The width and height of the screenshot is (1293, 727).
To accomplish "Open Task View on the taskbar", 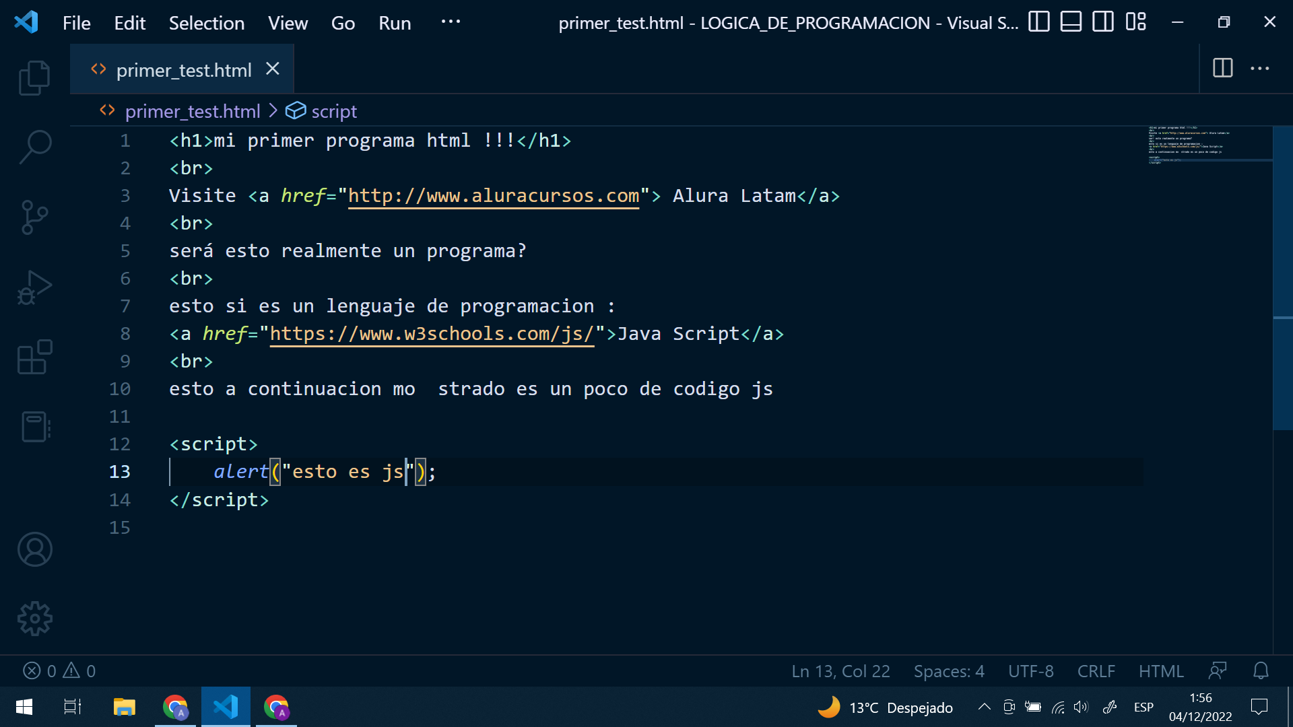I will tap(72, 707).
